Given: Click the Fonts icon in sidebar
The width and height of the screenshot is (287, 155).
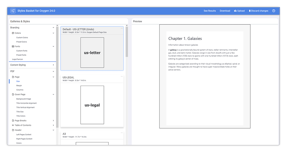Looking at the screenshot, I should click(13, 46).
